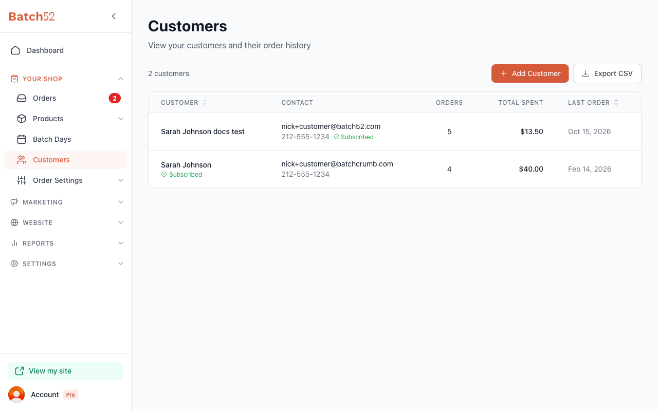This screenshot has width=658, height=411.
Task: Click the Batch Days calendar icon
Action: [22, 139]
